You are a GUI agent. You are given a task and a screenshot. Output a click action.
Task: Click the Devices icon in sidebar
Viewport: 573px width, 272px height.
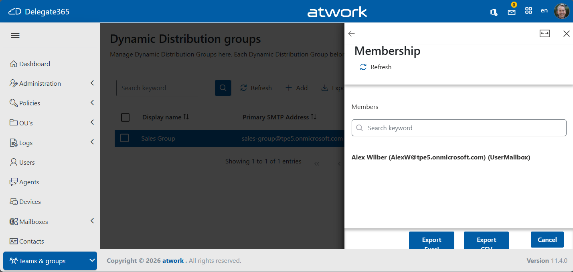(14, 201)
